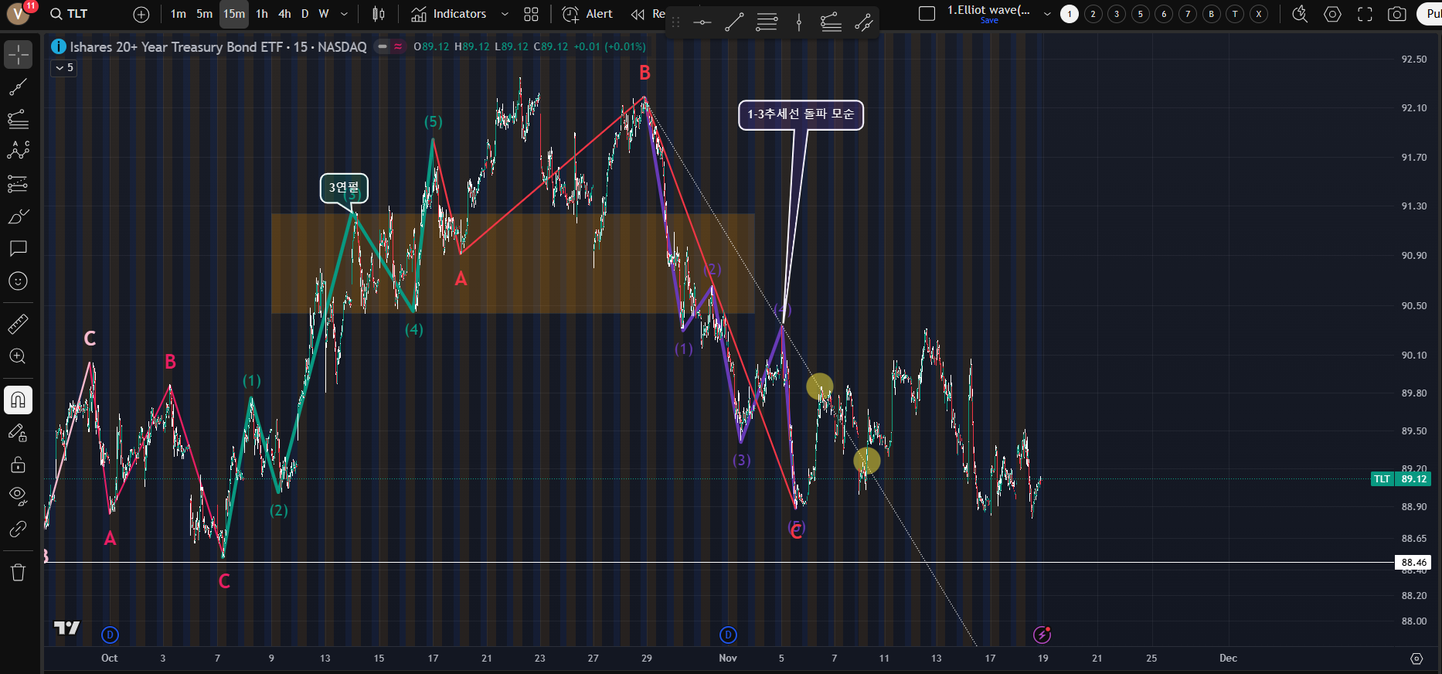Take a chart snapshot with camera icon
1442x674 pixels.
coord(1396,14)
